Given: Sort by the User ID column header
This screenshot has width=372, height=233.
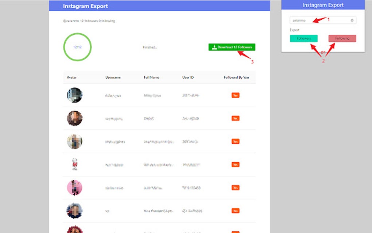Looking at the screenshot, I should coord(187,77).
